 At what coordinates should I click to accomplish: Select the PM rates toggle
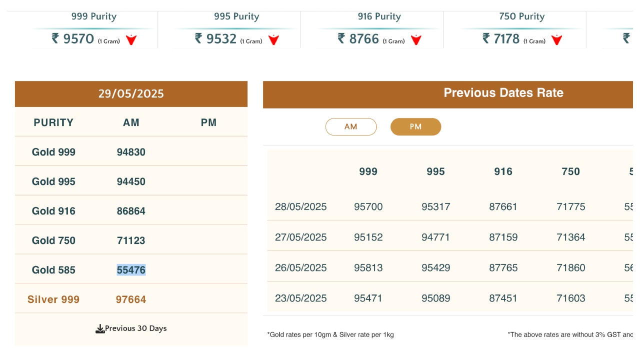(415, 127)
